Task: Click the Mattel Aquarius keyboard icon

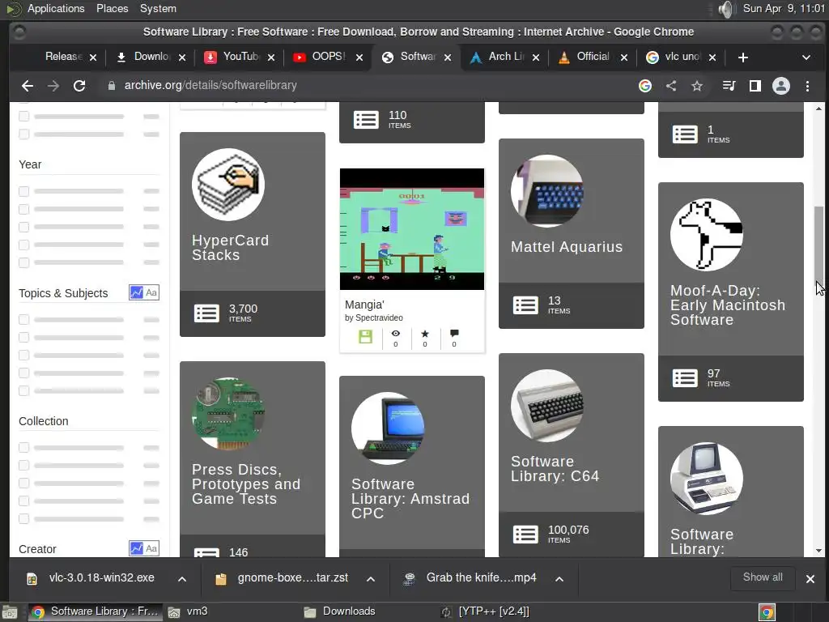Action: (547, 191)
